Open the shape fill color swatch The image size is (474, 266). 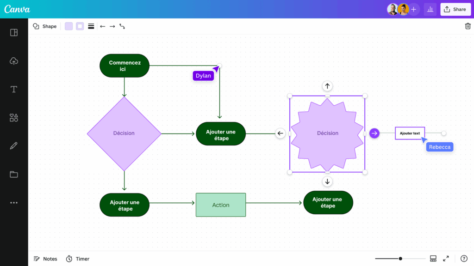69,26
